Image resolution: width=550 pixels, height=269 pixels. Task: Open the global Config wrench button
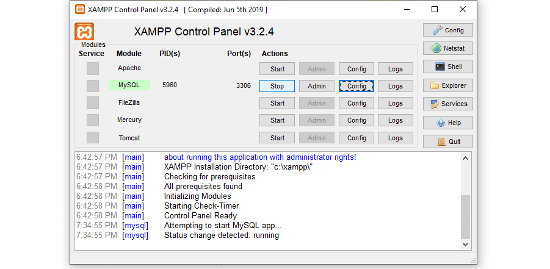click(x=447, y=30)
